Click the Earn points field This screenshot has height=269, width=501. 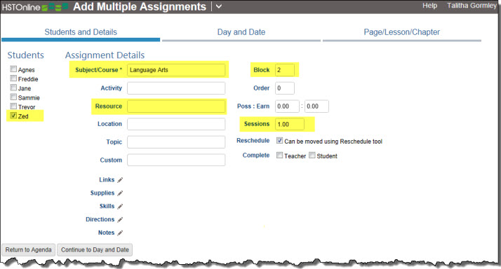point(316,106)
